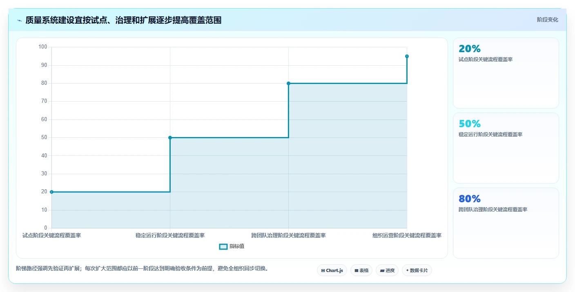This screenshot has width=575, height=292.
Task: Click card caption 稳定运行阶段关键流程覆盖率
Action: [x=490, y=135]
